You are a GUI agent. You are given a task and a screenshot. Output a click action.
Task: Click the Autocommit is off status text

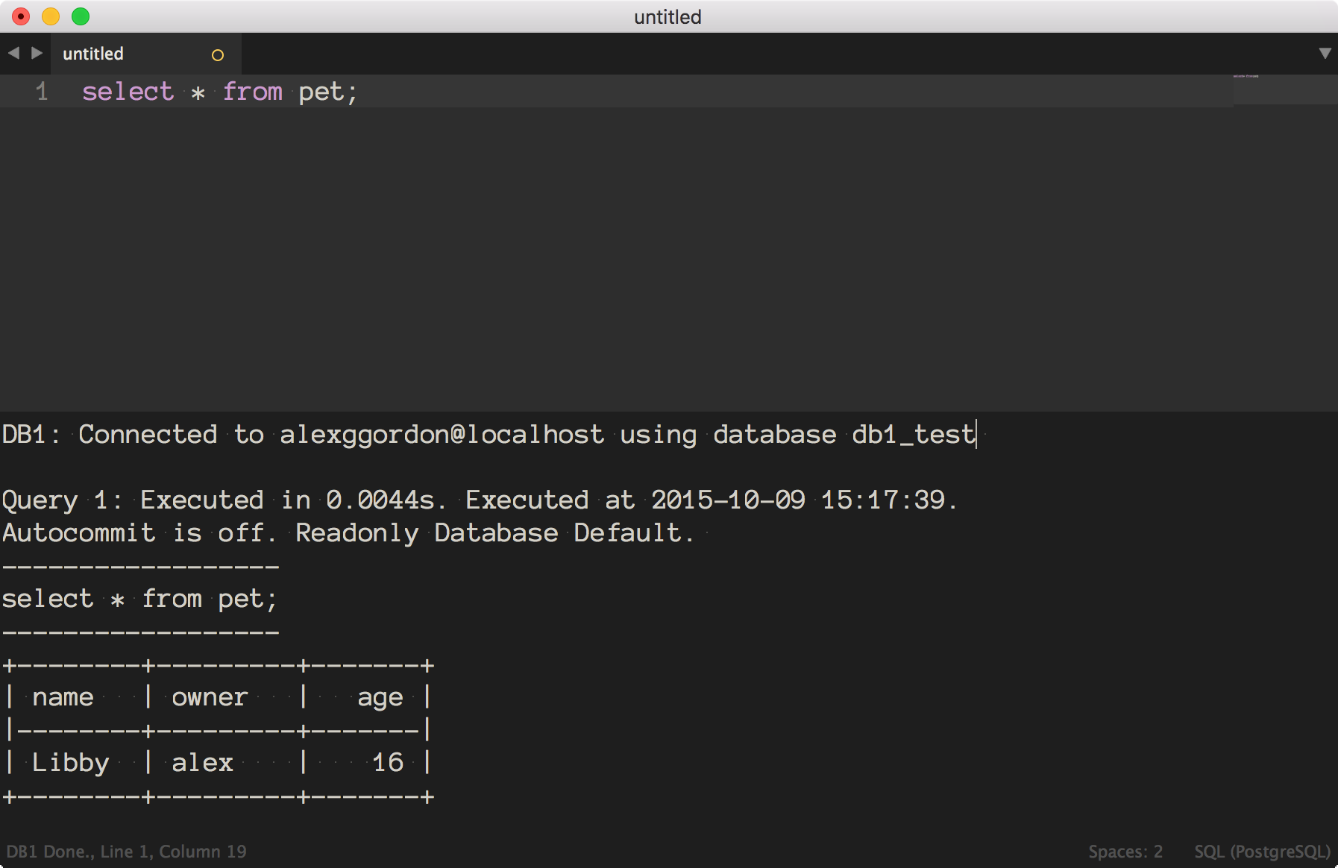pos(139,533)
